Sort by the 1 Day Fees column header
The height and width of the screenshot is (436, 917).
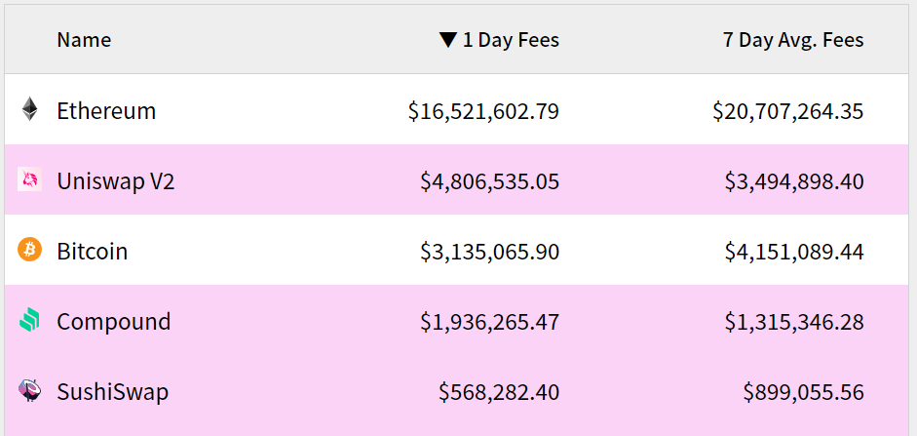point(511,40)
